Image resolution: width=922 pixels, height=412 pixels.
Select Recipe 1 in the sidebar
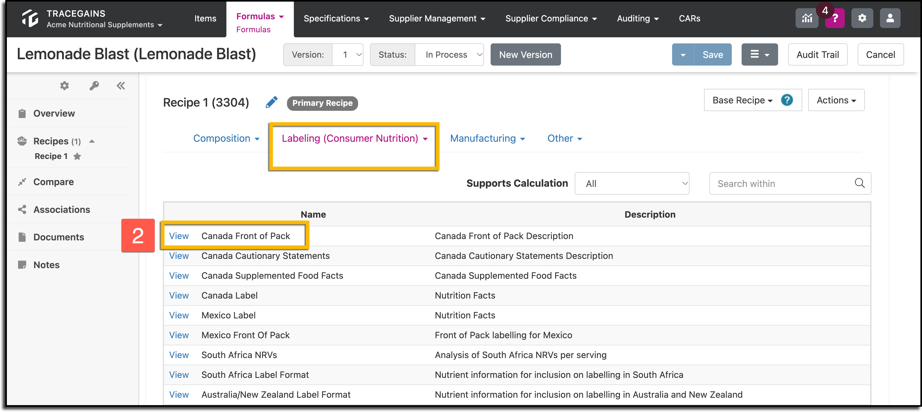click(51, 156)
